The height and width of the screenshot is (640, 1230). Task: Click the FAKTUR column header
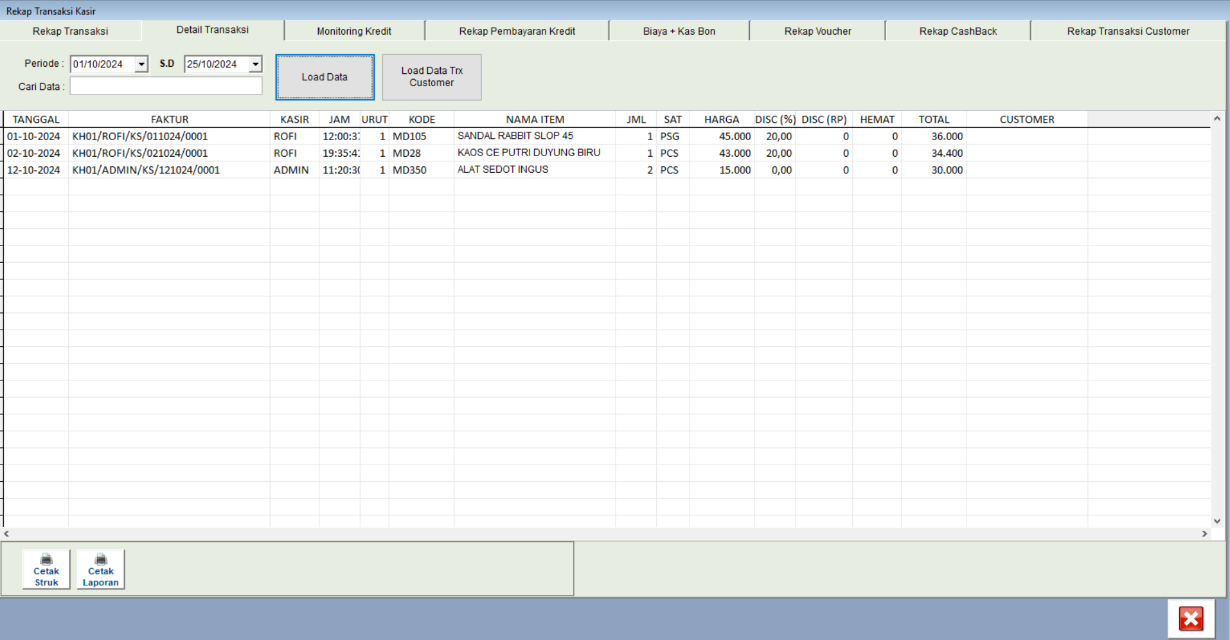coord(170,120)
